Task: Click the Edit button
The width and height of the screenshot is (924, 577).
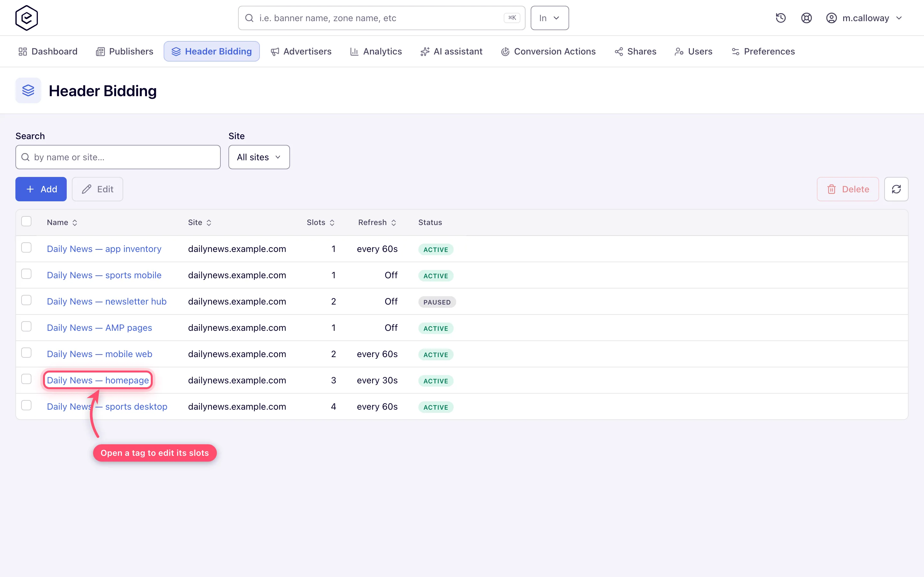Action: [x=97, y=189]
